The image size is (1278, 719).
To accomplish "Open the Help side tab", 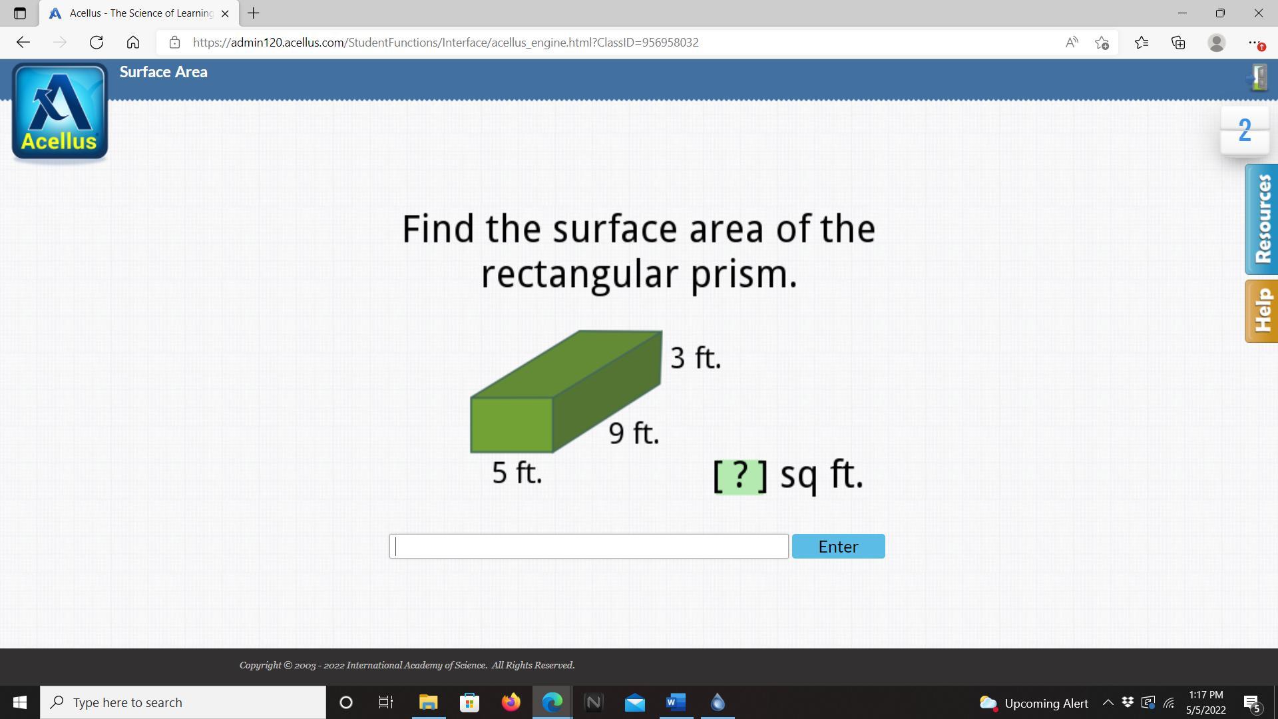I will 1261,311.
